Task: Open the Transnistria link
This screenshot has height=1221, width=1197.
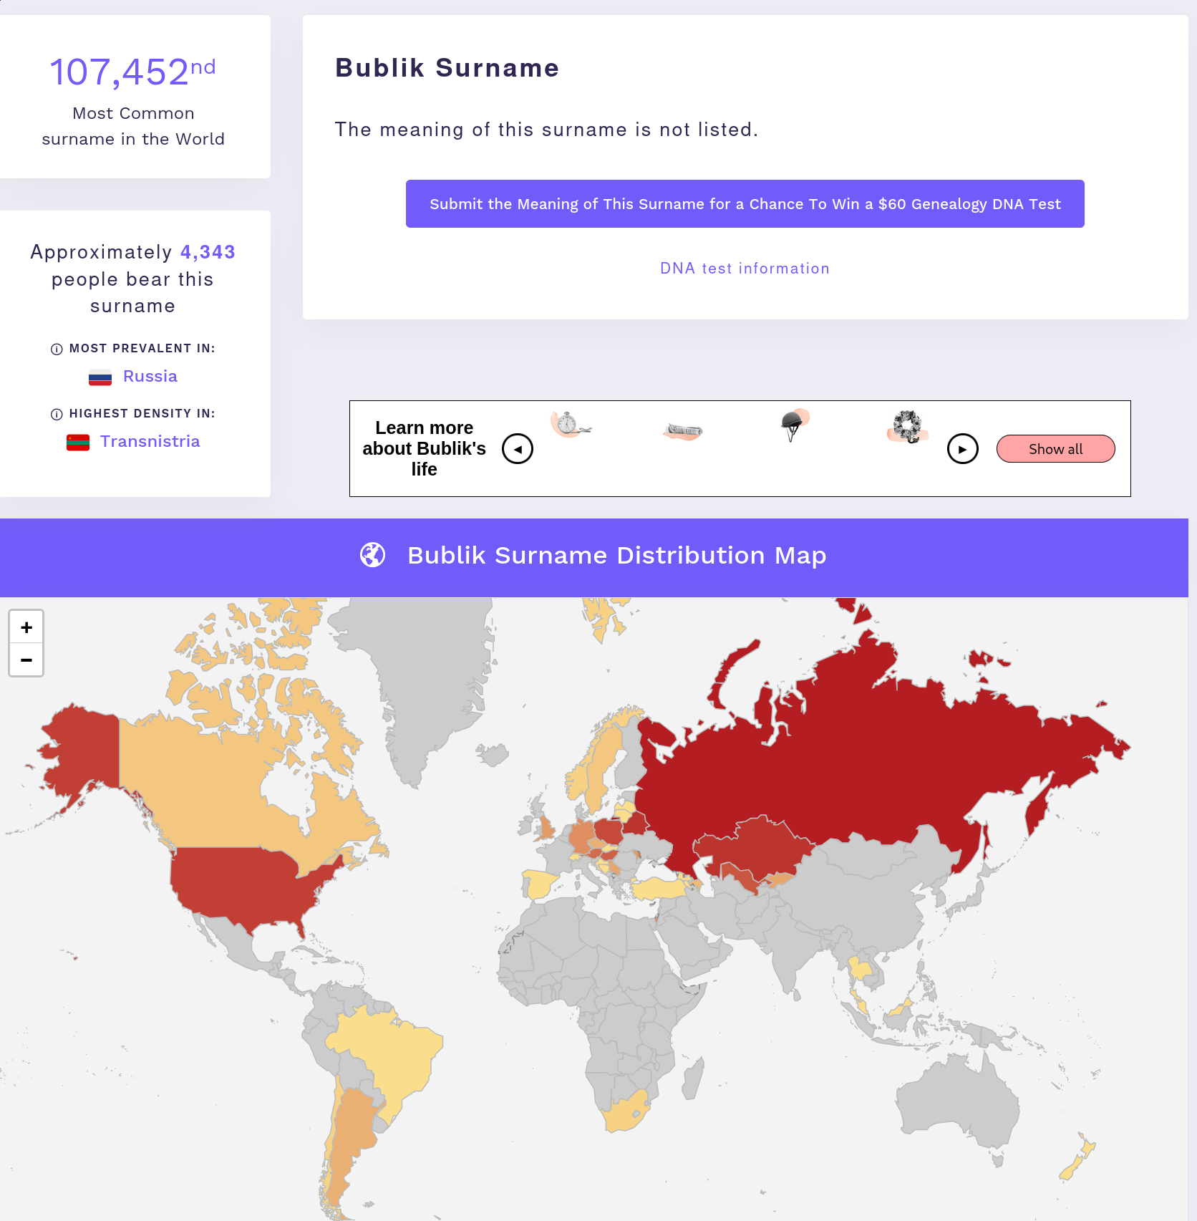Action: click(x=150, y=442)
